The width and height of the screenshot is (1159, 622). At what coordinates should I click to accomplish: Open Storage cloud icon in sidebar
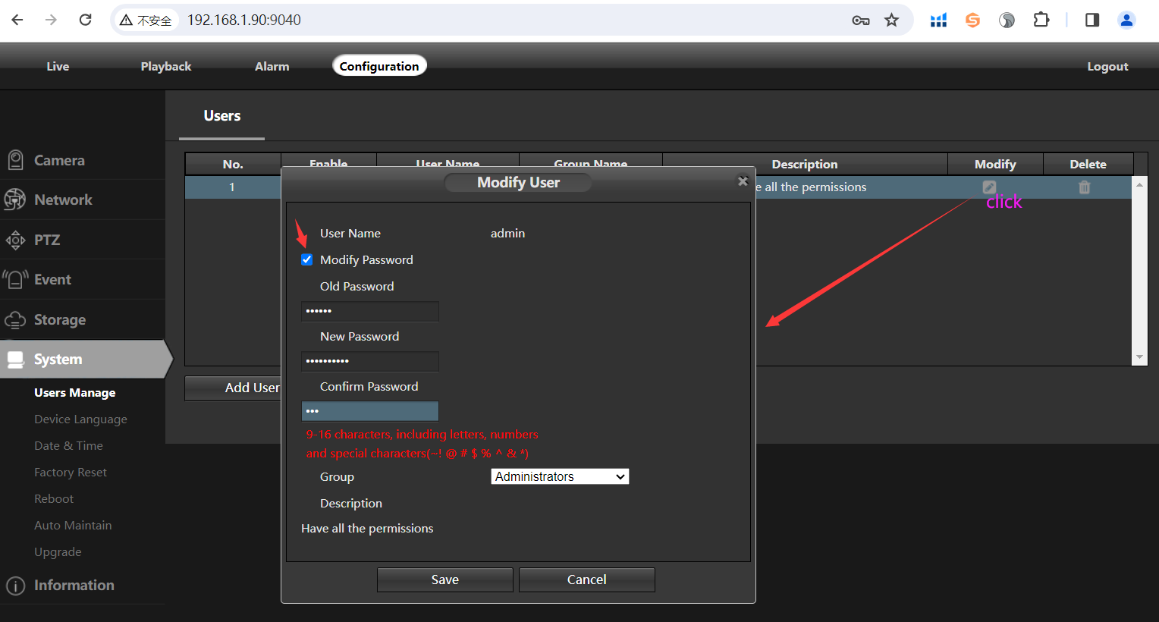point(15,319)
